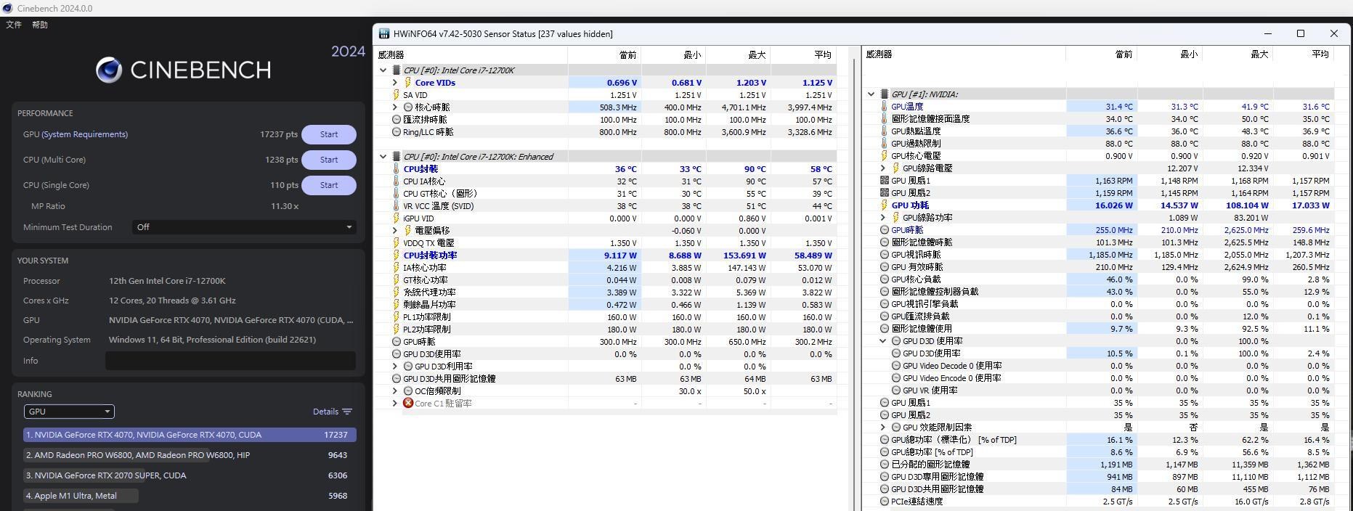Click the VR VCC 溫度 thermometer icon
Viewport: 1353px width, 511px height.
(x=397, y=206)
